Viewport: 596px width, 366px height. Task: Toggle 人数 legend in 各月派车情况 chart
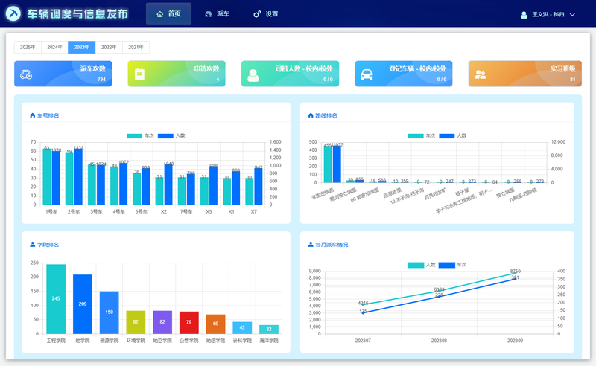pos(421,265)
